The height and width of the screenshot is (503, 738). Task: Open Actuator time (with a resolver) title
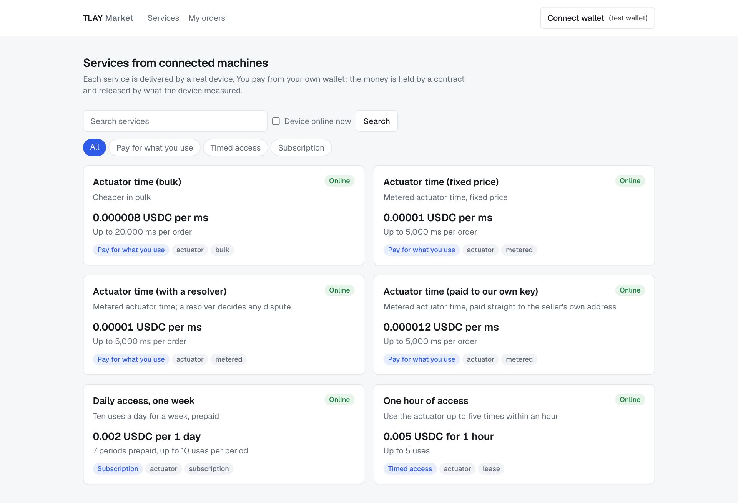point(160,291)
